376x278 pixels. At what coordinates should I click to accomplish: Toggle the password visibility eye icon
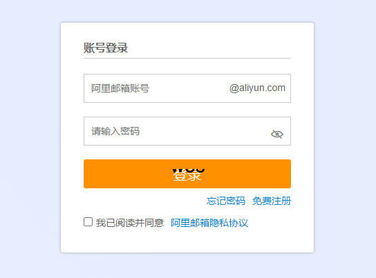coord(277,134)
